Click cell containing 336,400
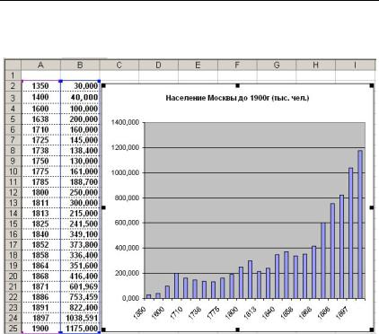 click(80, 255)
